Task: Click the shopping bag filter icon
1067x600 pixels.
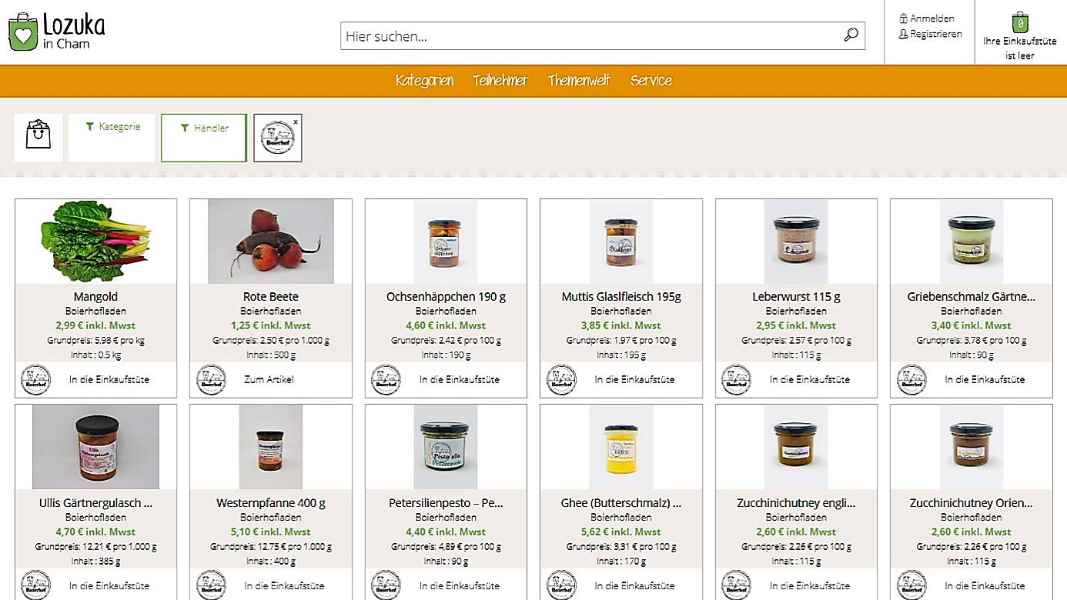Action: point(38,138)
